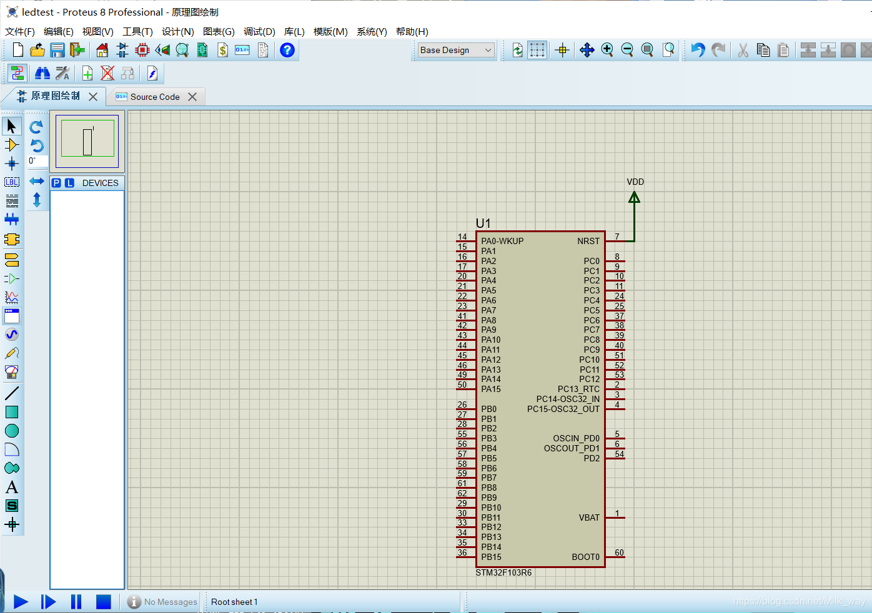Open the 帮助(H) menu
This screenshot has width=872, height=613.
click(412, 31)
